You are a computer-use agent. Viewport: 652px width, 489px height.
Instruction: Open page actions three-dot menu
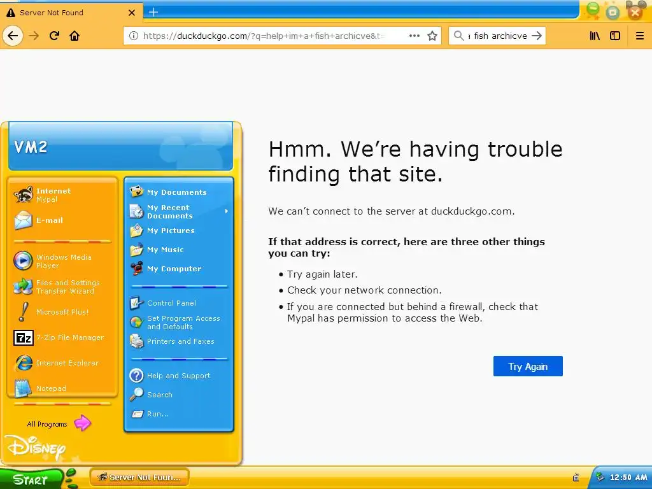[x=414, y=36]
